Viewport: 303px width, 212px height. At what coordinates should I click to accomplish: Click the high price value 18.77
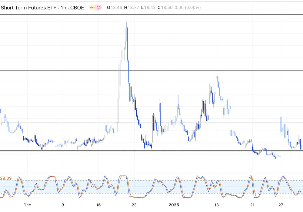pos(134,8)
